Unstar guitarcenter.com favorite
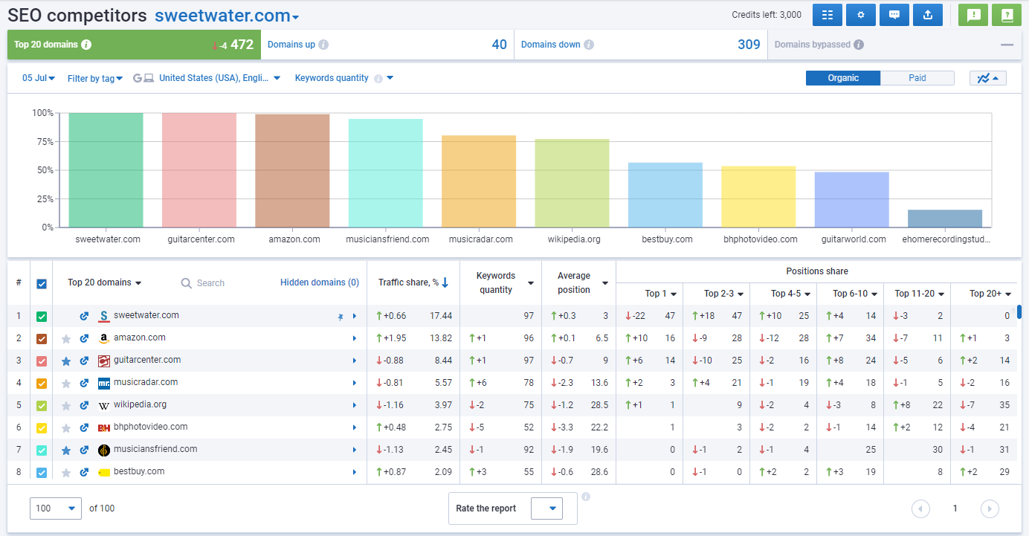The width and height of the screenshot is (1029, 536). (x=66, y=361)
